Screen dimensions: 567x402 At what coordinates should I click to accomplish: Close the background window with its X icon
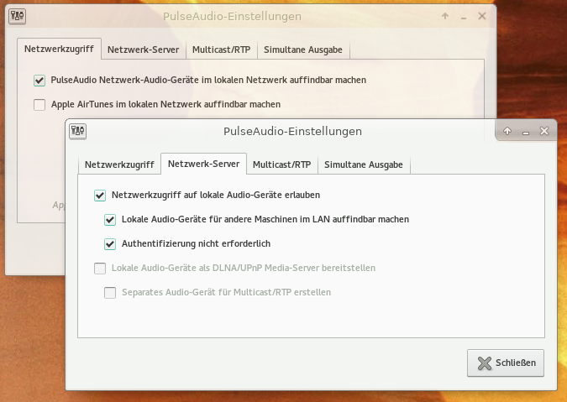tap(482, 16)
